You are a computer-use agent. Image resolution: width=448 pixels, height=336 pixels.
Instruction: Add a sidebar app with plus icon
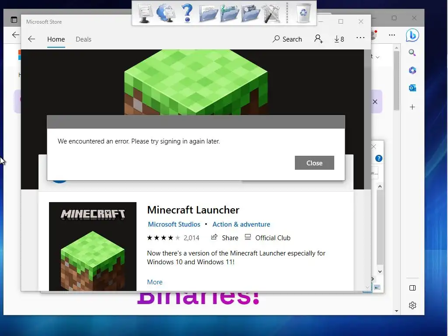412,107
